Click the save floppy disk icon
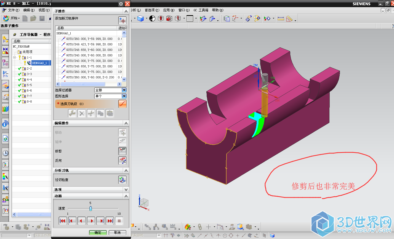Screen dimensions: 394x239 pos(42,18)
